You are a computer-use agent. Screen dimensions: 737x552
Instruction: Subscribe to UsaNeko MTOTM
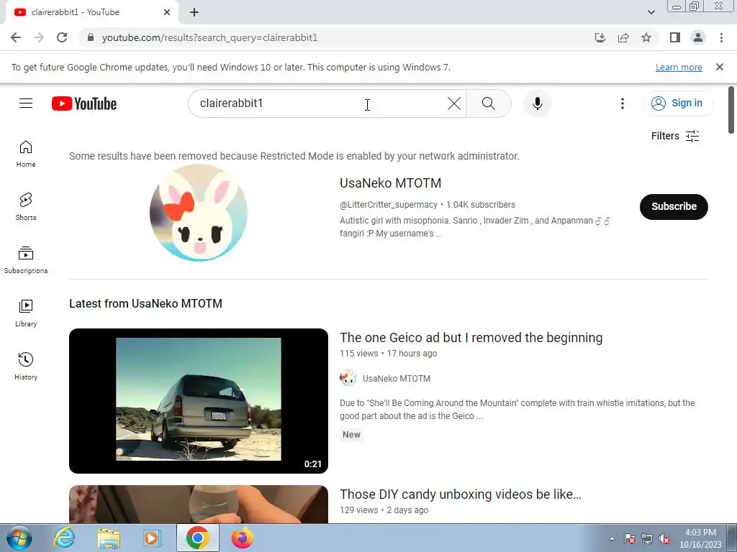coord(674,206)
